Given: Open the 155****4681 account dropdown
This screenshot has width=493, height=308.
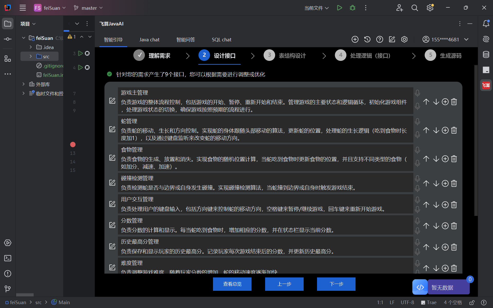Looking at the screenshot, I should click(445, 39).
